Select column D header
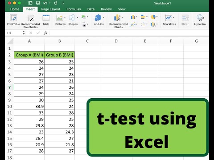214x160 pixels. click(x=116, y=41)
